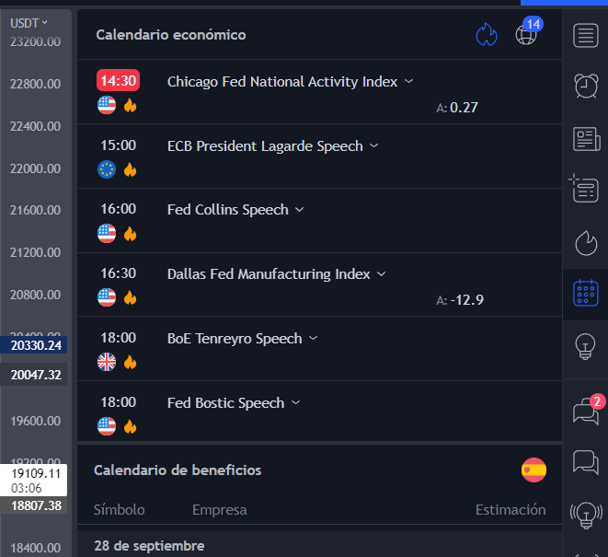Select the Calendar icon in right sidebar
Image resolution: width=608 pixels, height=557 pixels.
tap(586, 293)
